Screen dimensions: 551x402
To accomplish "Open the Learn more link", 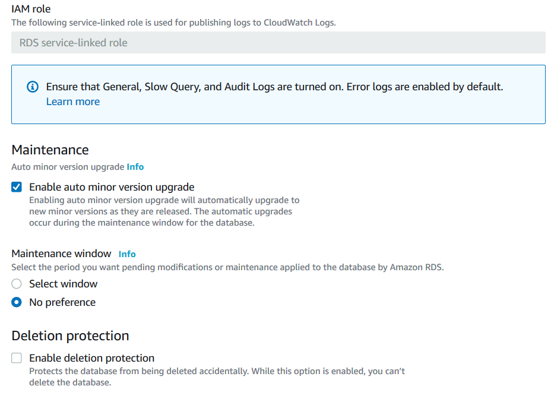I will click(72, 102).
